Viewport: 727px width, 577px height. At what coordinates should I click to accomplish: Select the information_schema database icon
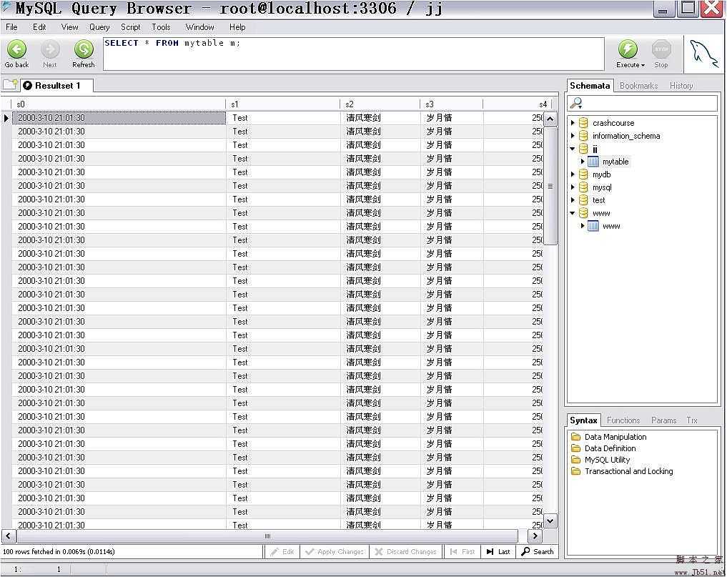click(583, 136)
